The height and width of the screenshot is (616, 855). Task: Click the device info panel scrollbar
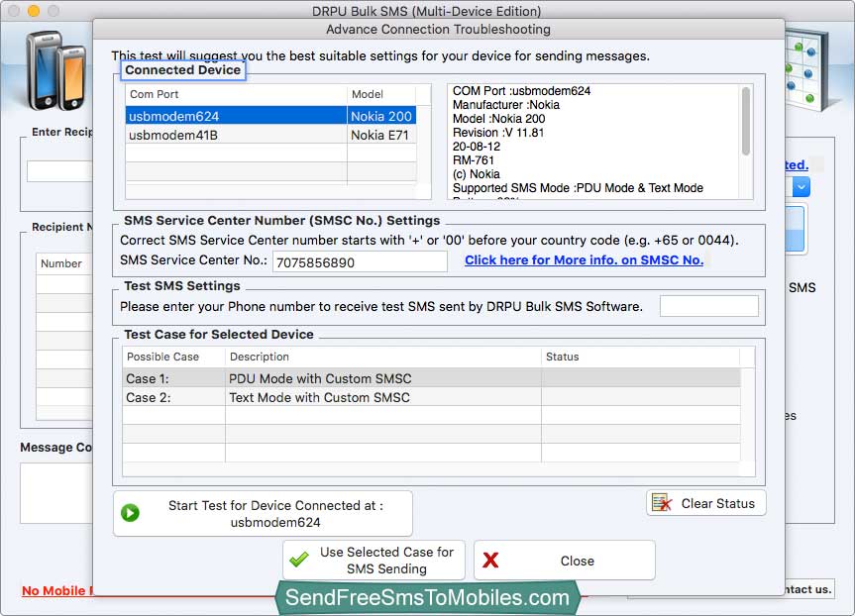[x=745, y=121]
